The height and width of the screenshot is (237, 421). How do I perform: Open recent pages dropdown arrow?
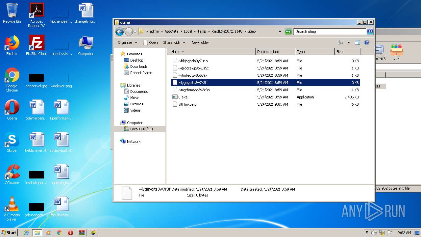tap(135, 32)
